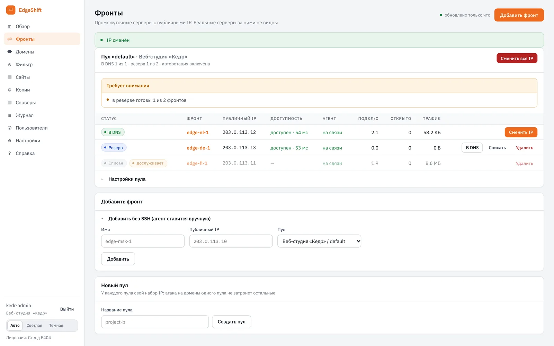554x346 pixels.
Task: Click Удалить for edge-de-1
Action: [x=525, y=148]
